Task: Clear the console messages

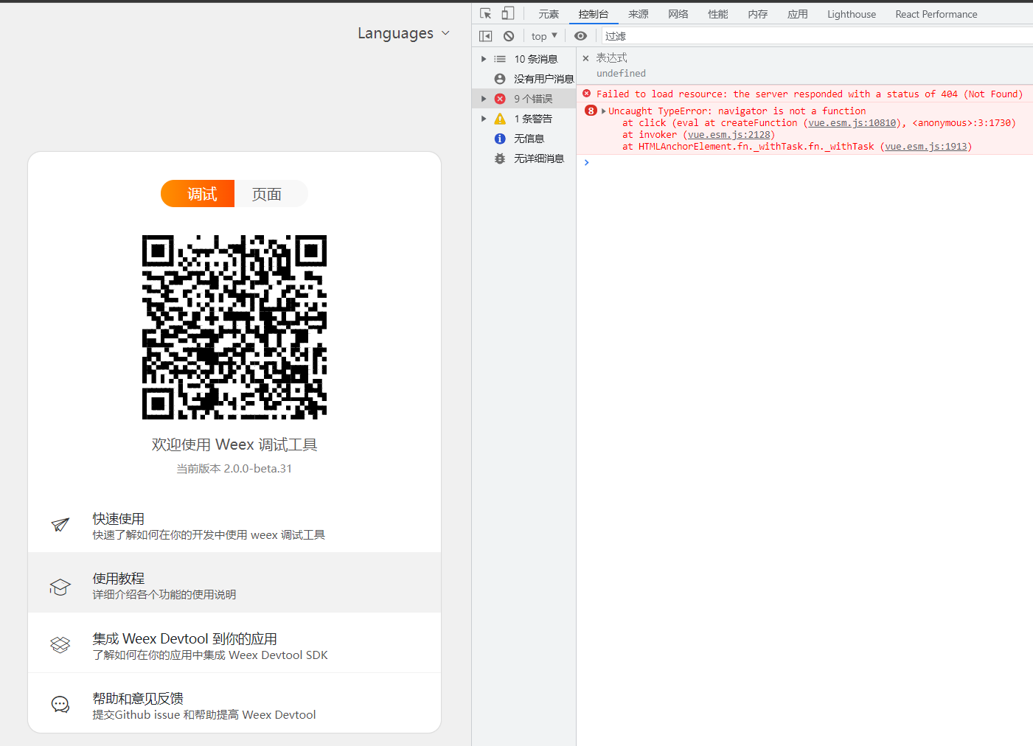Action: click(x=509, y=35)
